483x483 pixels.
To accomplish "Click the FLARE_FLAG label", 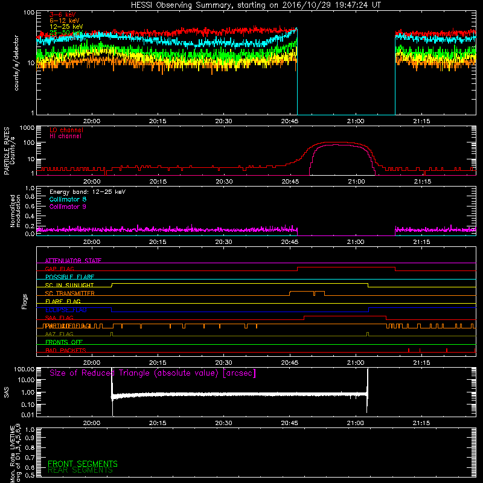I will (63, 301).
